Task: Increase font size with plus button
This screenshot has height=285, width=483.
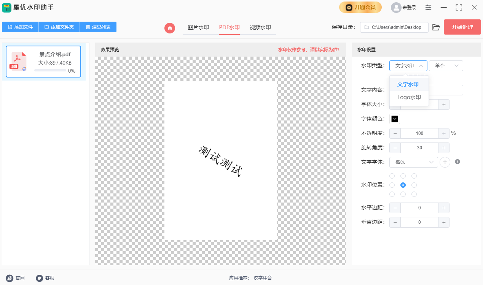Action: (x=444, y=104)
